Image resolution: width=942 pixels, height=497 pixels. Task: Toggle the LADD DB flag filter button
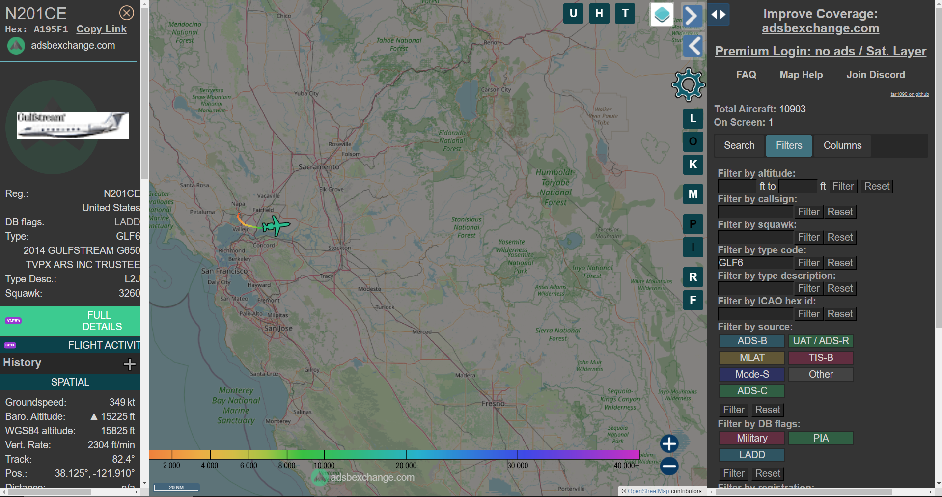(752, 455)
